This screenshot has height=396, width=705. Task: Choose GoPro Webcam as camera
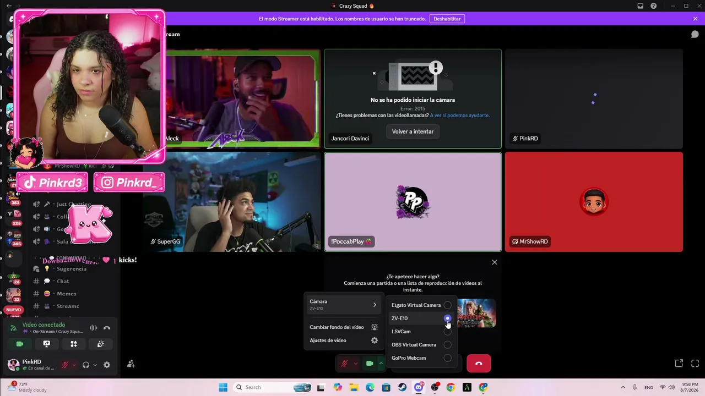click(421, 358)
